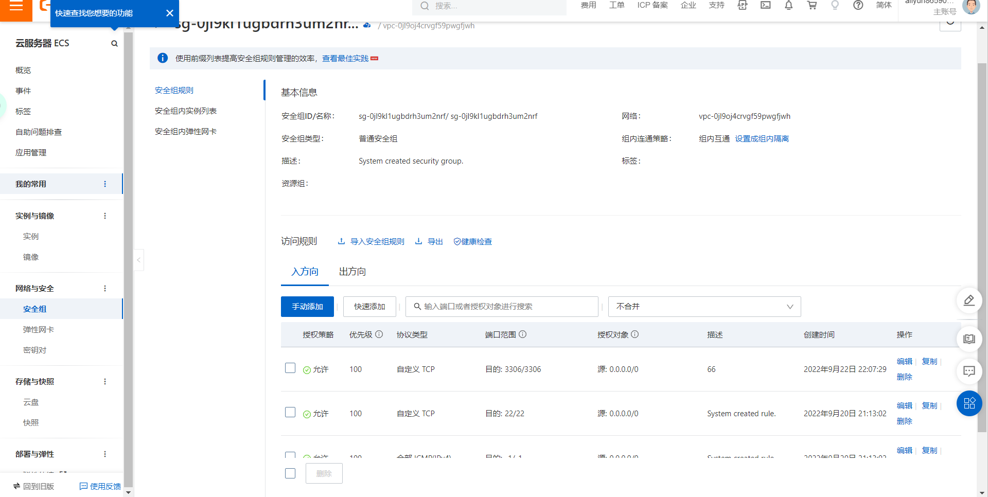Click the chat feedback floating icon
The height and width of the screenshot is (497, 988).
(969, 371)
